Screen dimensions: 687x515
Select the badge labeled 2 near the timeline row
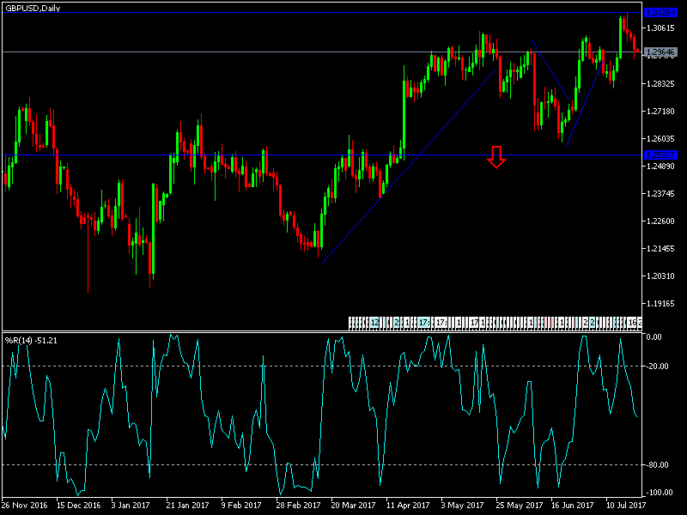(395, 322)
